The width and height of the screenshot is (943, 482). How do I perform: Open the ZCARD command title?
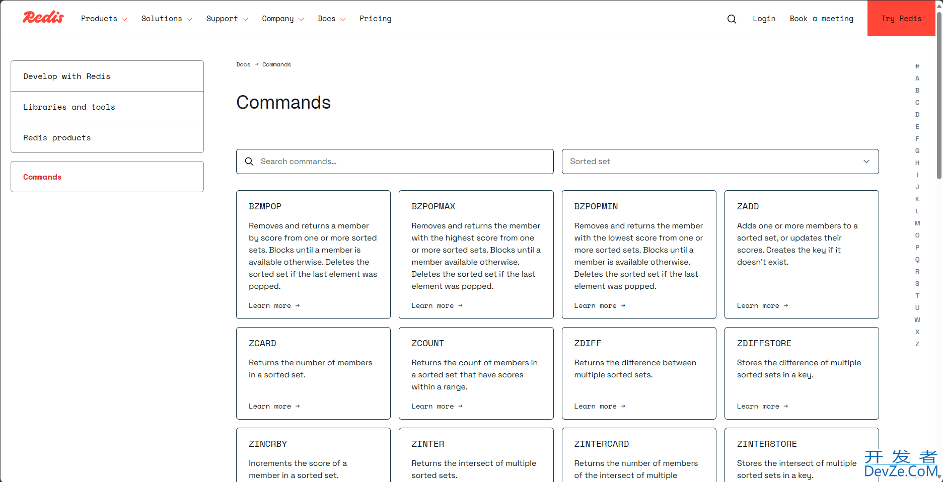(262, 343)
